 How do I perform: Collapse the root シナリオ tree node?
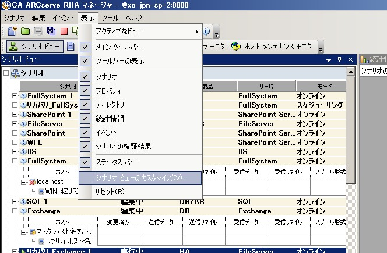pos(6,73)
